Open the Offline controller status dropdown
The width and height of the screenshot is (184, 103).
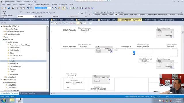(33, 17)
